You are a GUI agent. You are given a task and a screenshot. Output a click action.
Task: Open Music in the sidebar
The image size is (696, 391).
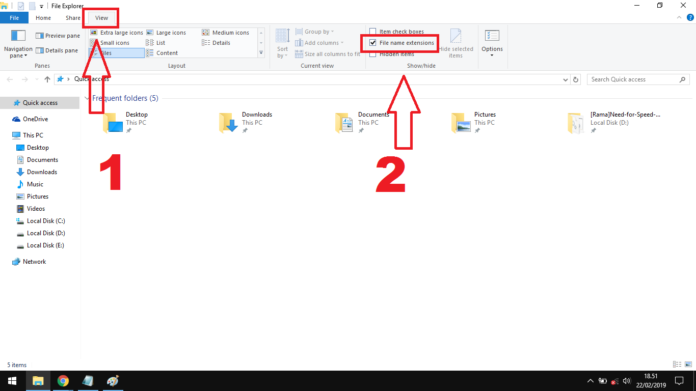[35, 184]
